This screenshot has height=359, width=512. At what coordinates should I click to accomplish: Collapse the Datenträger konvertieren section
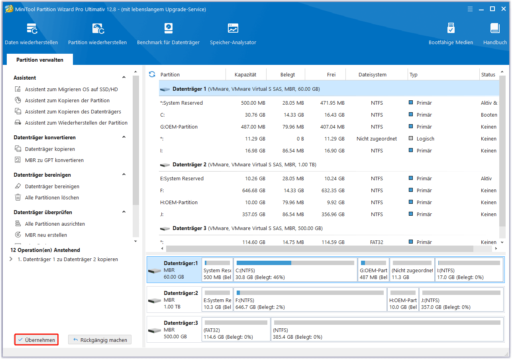(x=124, y=137)
